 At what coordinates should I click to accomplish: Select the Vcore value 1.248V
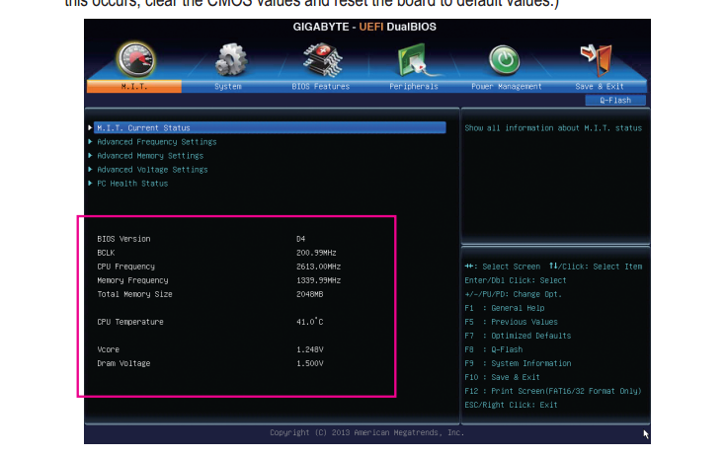(x=310, y=349)
